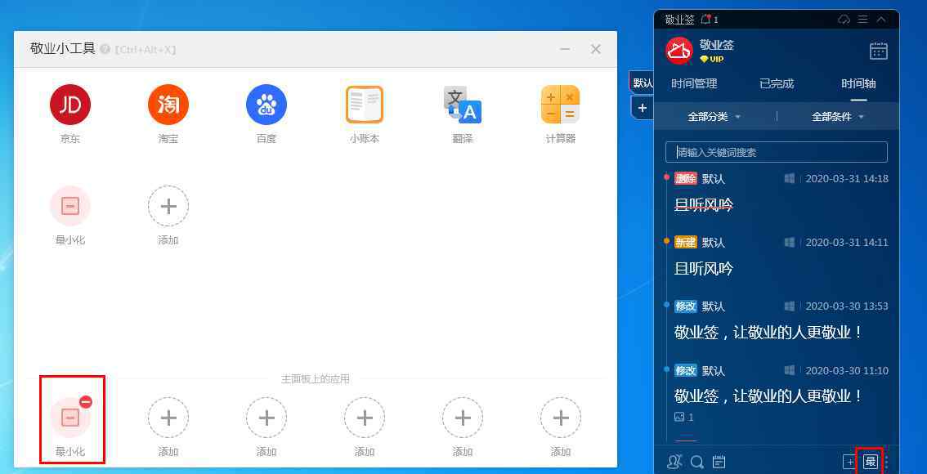Open vertical three-dots menu in bottom bar
Screen dimensions: 927x474
[886, 462]
